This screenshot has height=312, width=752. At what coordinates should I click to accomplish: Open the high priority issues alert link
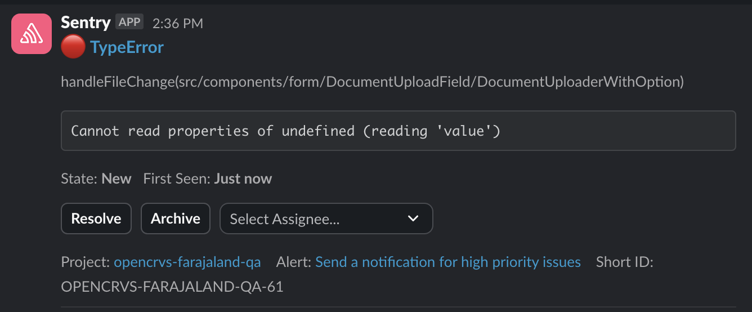point(447,262)
